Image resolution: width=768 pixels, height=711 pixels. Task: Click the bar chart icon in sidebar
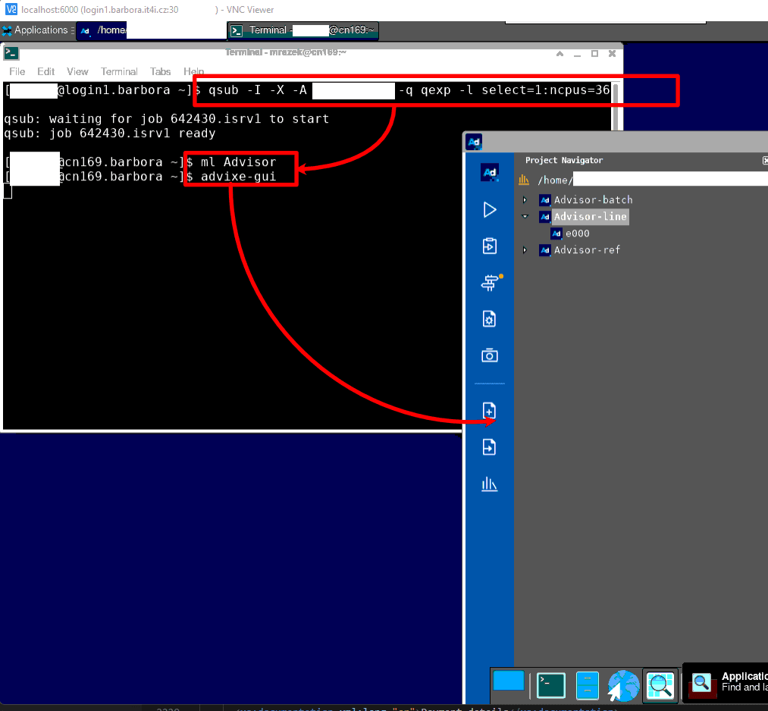(x=490, y=484)
